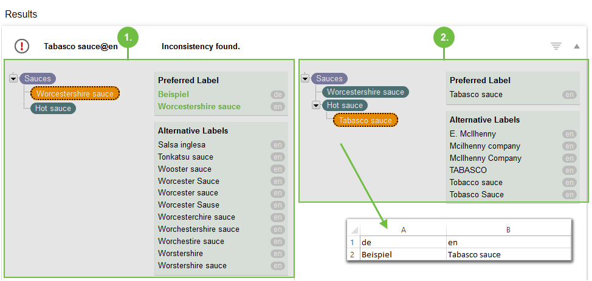The width and height of the screenshot is (592, 281).
Task: Select Tabasco sauce concept in right tree
Action: coord(365,120)
